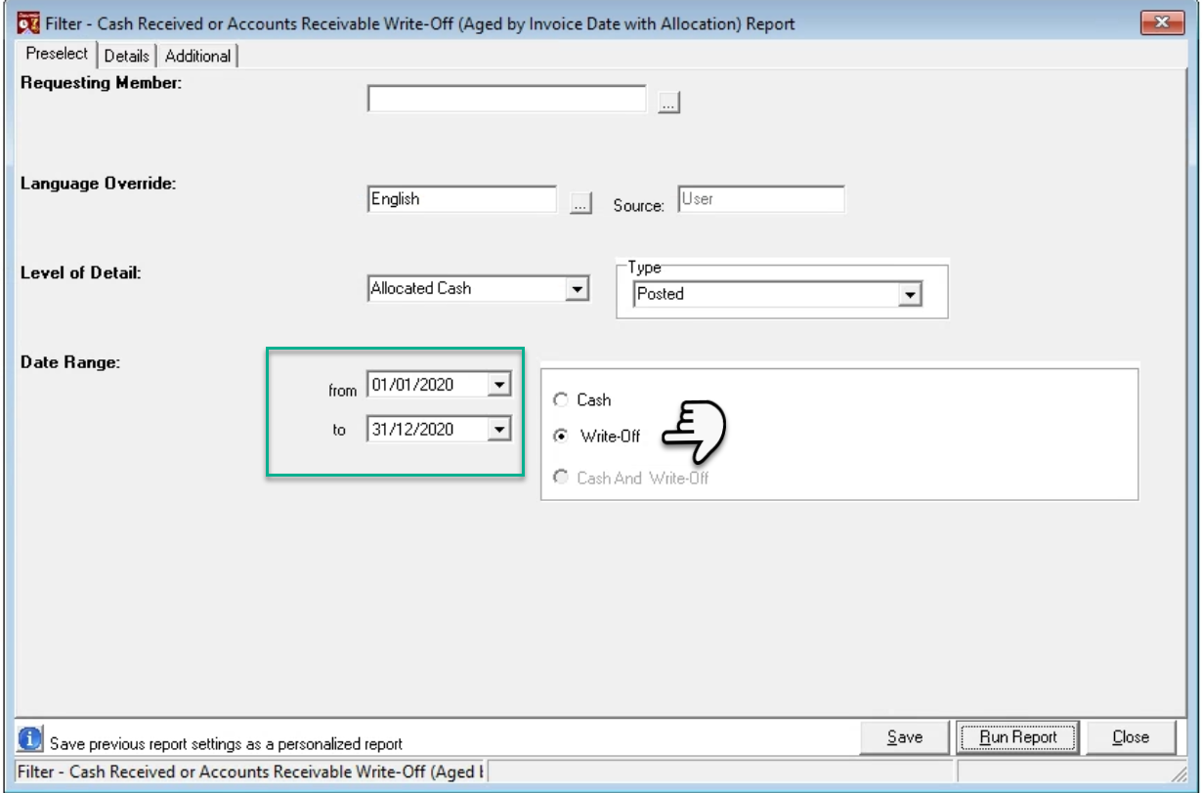Switch to the Details tab
Viewport: 1202px width, 793px height.
click(x=126, y=56)
